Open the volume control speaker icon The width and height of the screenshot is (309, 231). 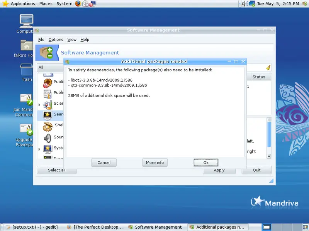(x=245, y=3)
